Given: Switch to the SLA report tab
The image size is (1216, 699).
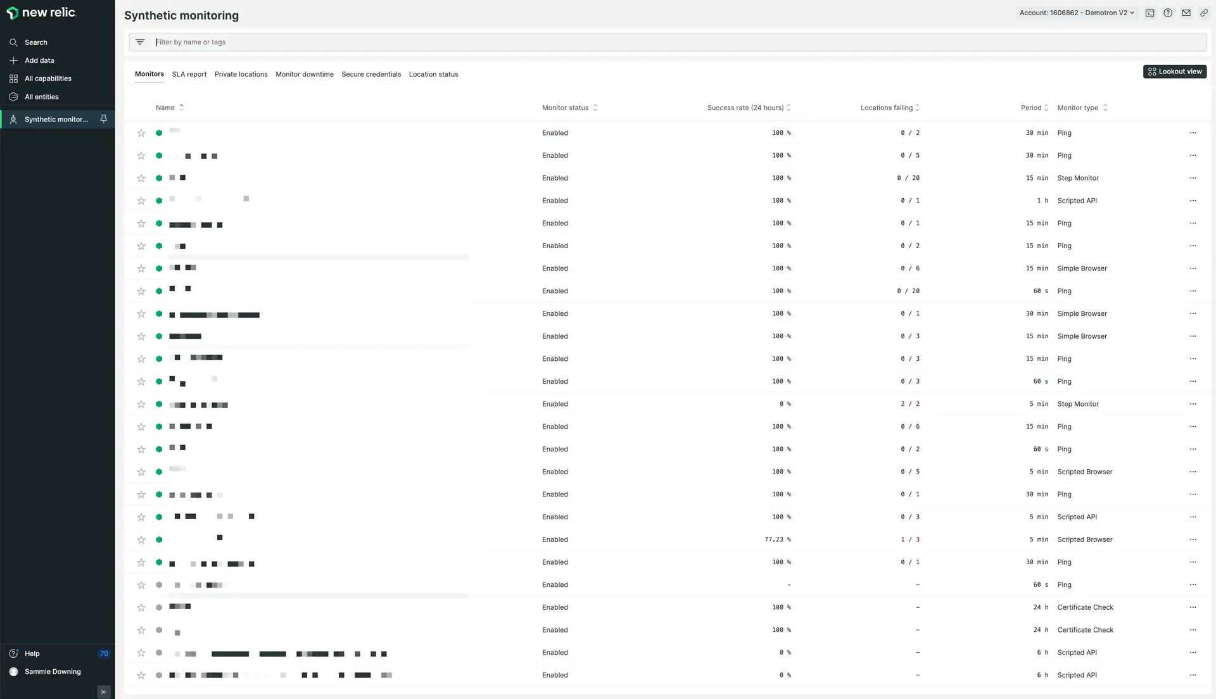Looking at the screenshot, I should [x=189, y=74].
